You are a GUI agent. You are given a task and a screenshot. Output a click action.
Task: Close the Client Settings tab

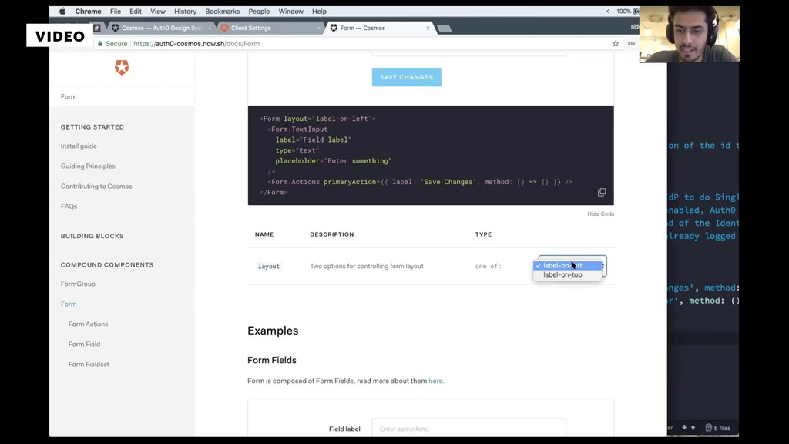[x=318, y=29]
